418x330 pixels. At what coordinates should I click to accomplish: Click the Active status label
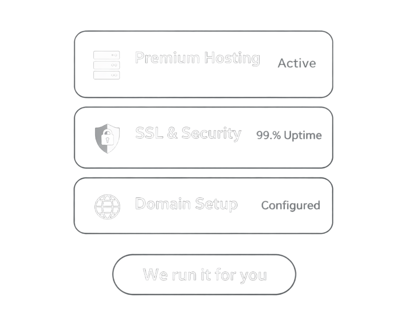(x=297, y=63)
